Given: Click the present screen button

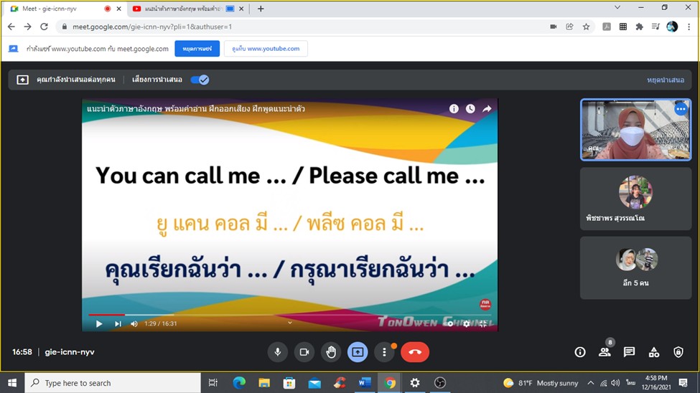Looking at the screenshot, I should [x=358, y=352].
